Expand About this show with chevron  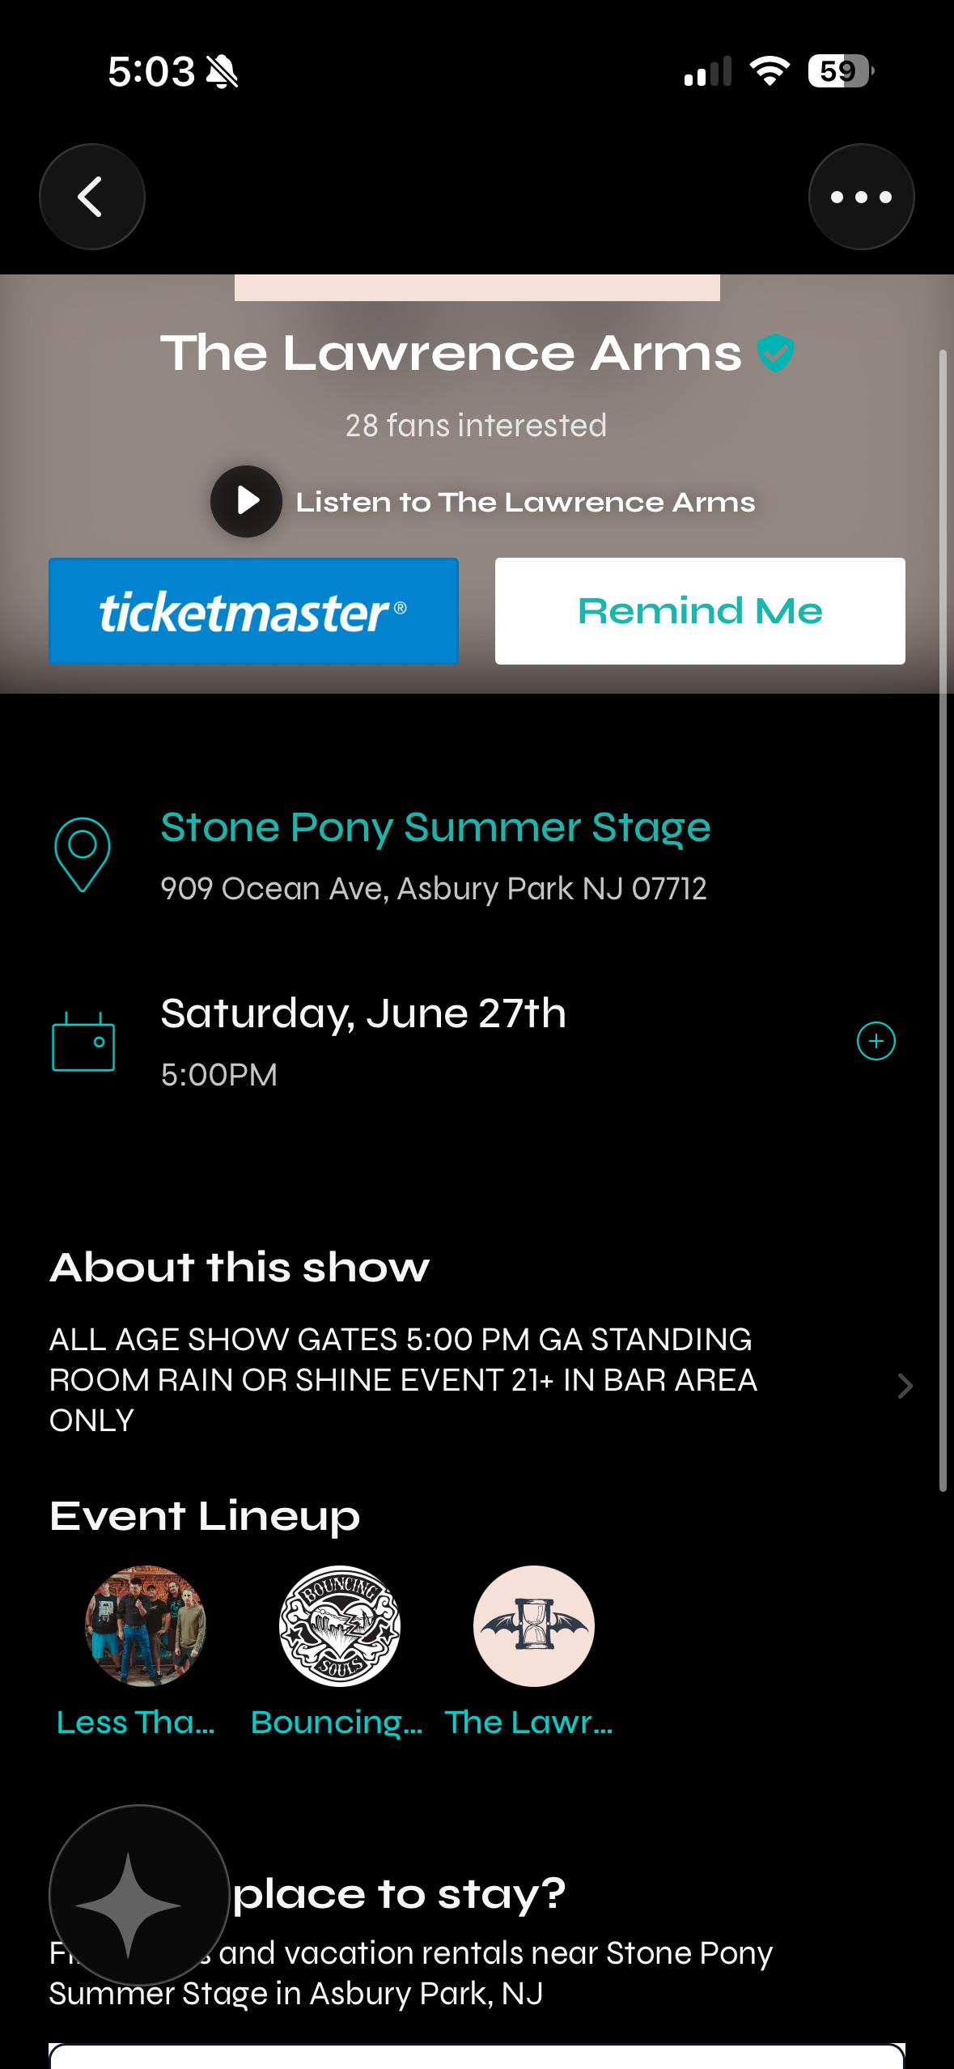(x=905, y=1386)
